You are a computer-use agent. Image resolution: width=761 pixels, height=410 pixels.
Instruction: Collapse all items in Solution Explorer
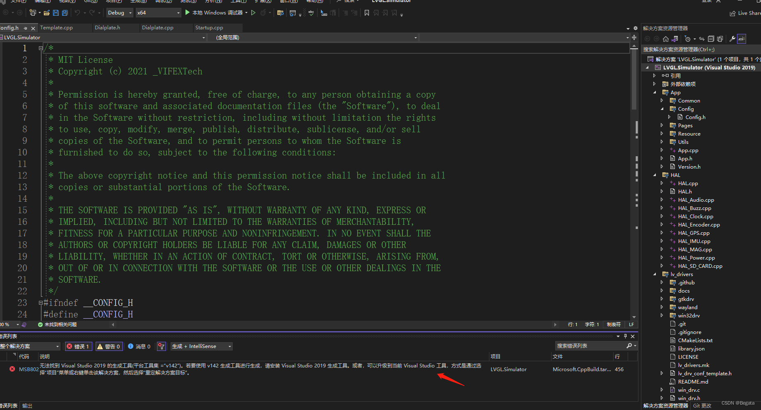pyautogui.click(x=711, y=38)
